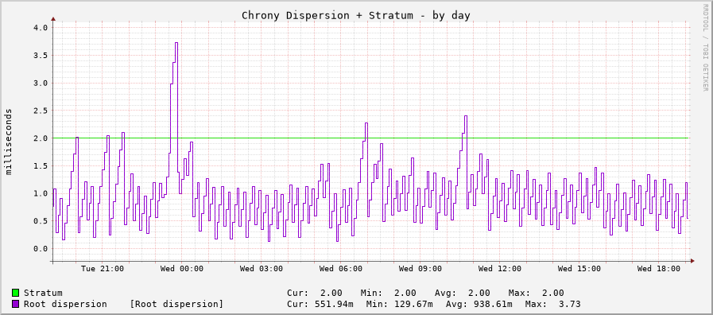The height and width of the screenshot is (315, 713).
Task: Click the 'Wed 09:00' x-axis label
Action: pos(420,269)
